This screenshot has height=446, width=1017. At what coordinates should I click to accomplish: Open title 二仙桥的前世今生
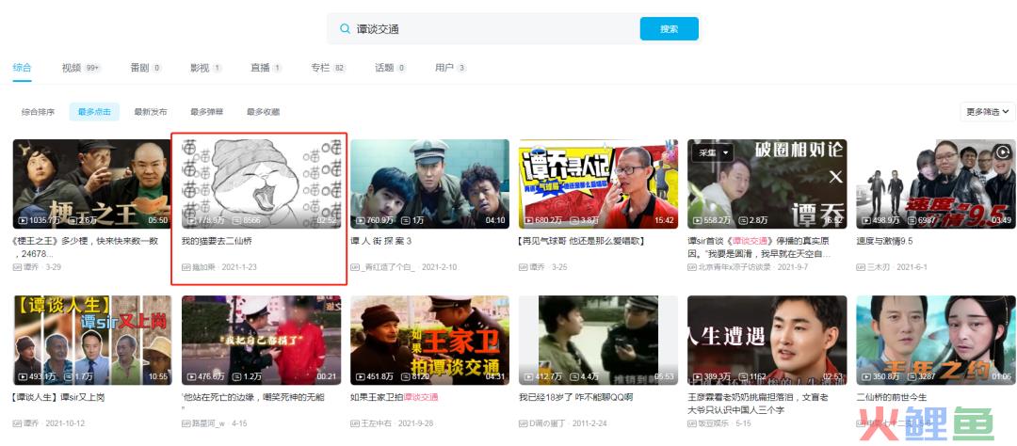click(x=892, y=397)
